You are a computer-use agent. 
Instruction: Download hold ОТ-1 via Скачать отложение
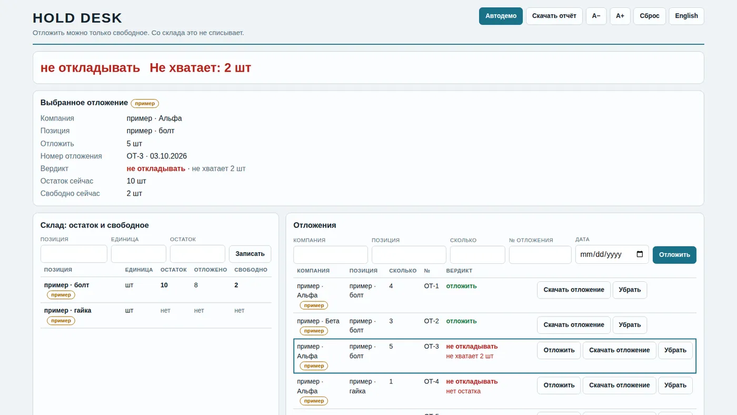(574, 290)
